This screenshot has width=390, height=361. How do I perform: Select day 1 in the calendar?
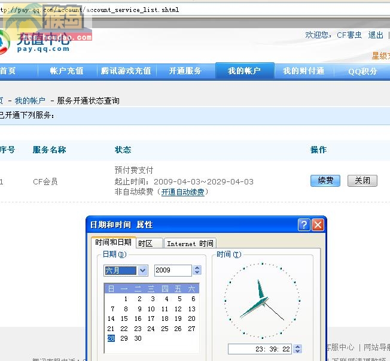click(126, 299)
